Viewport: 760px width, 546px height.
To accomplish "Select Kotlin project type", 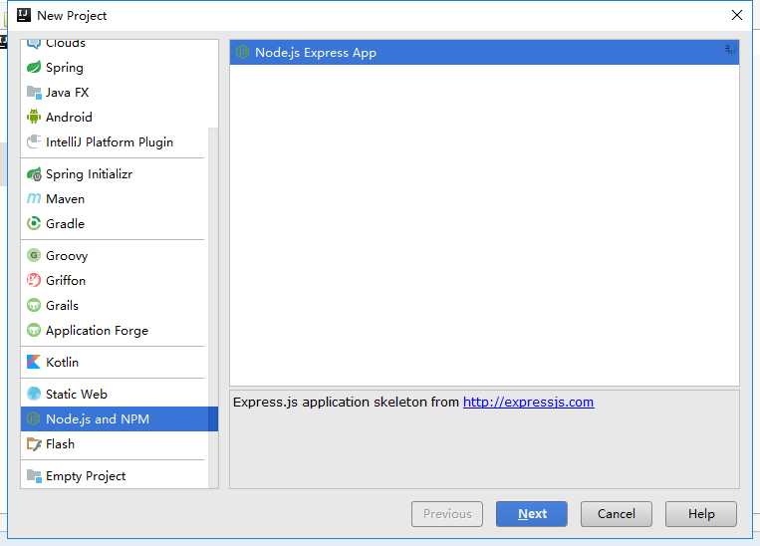I will click(115, 363).
